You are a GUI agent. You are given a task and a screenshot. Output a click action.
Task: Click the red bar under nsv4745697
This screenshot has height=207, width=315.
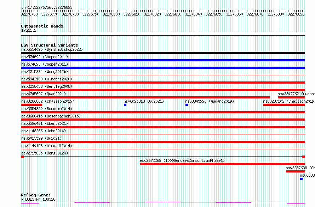145,97
